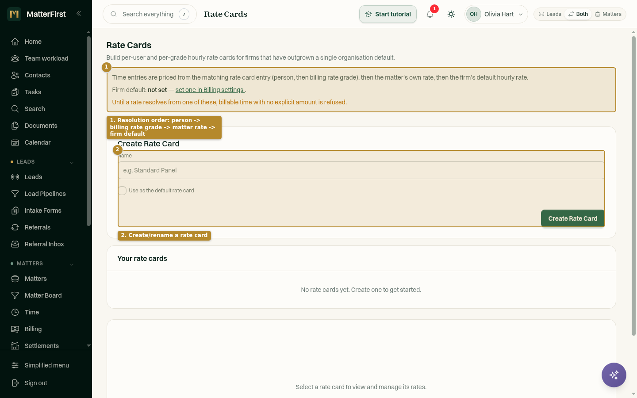This screenshot has width=637, height=398.
Task: Click the MatterFirst logo icon
Action: point(14,14)
